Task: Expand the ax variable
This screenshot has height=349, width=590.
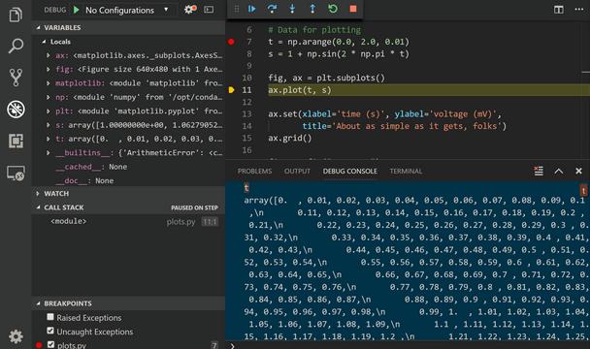Action: (x=49, y=55)
